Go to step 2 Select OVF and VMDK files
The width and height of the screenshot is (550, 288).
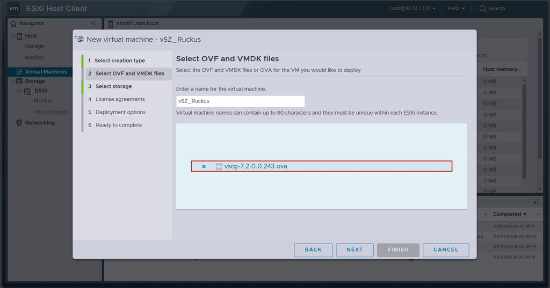pos(128,73)
